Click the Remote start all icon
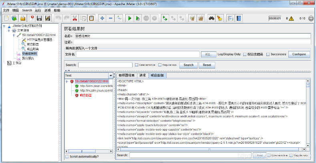 (x=165, y=18)
